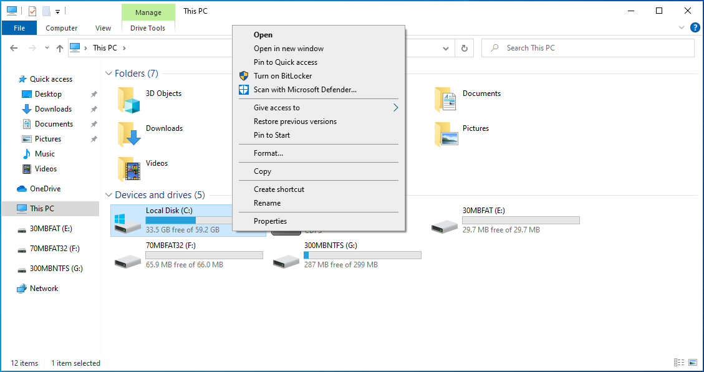
Task: Select 30MBFAT (E:) in navigation pane
Action: pos(51,229)
